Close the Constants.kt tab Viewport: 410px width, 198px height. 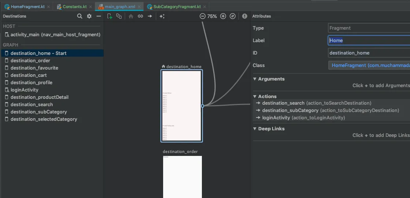click(x=90, y=7)
